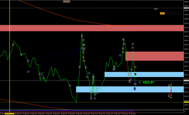
Task: Click the white dotted-line price tag on axis
Action: click(x=186, y=8)
